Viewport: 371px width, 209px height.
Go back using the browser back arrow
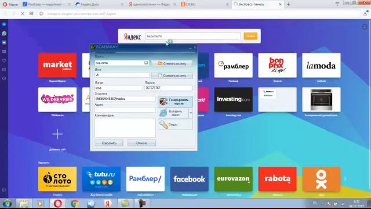[6, 14]
